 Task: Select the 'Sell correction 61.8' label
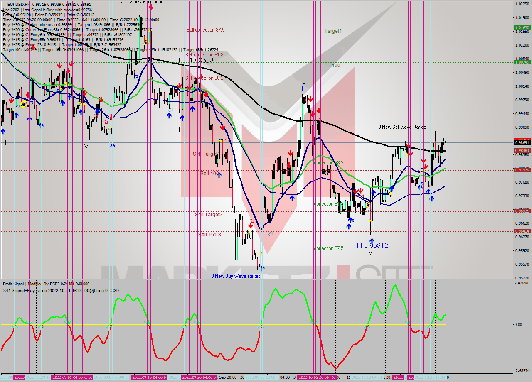tap(204, 55)
